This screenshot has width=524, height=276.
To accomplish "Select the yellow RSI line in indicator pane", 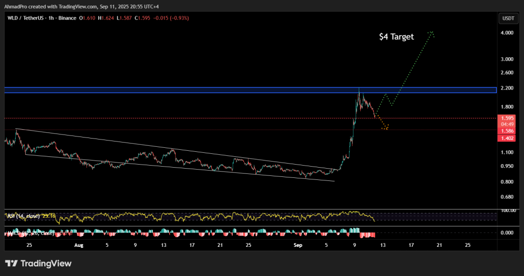I will 205,216.
